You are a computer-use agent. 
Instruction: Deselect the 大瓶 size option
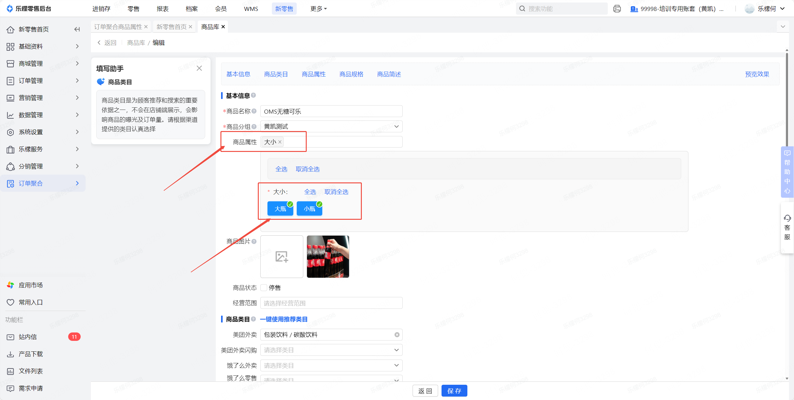coord(280,209)
